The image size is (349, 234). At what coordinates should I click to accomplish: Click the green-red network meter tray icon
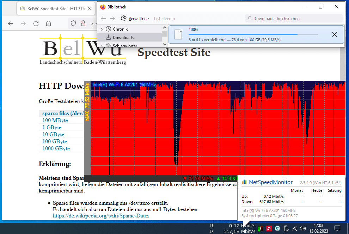(261, 228)
